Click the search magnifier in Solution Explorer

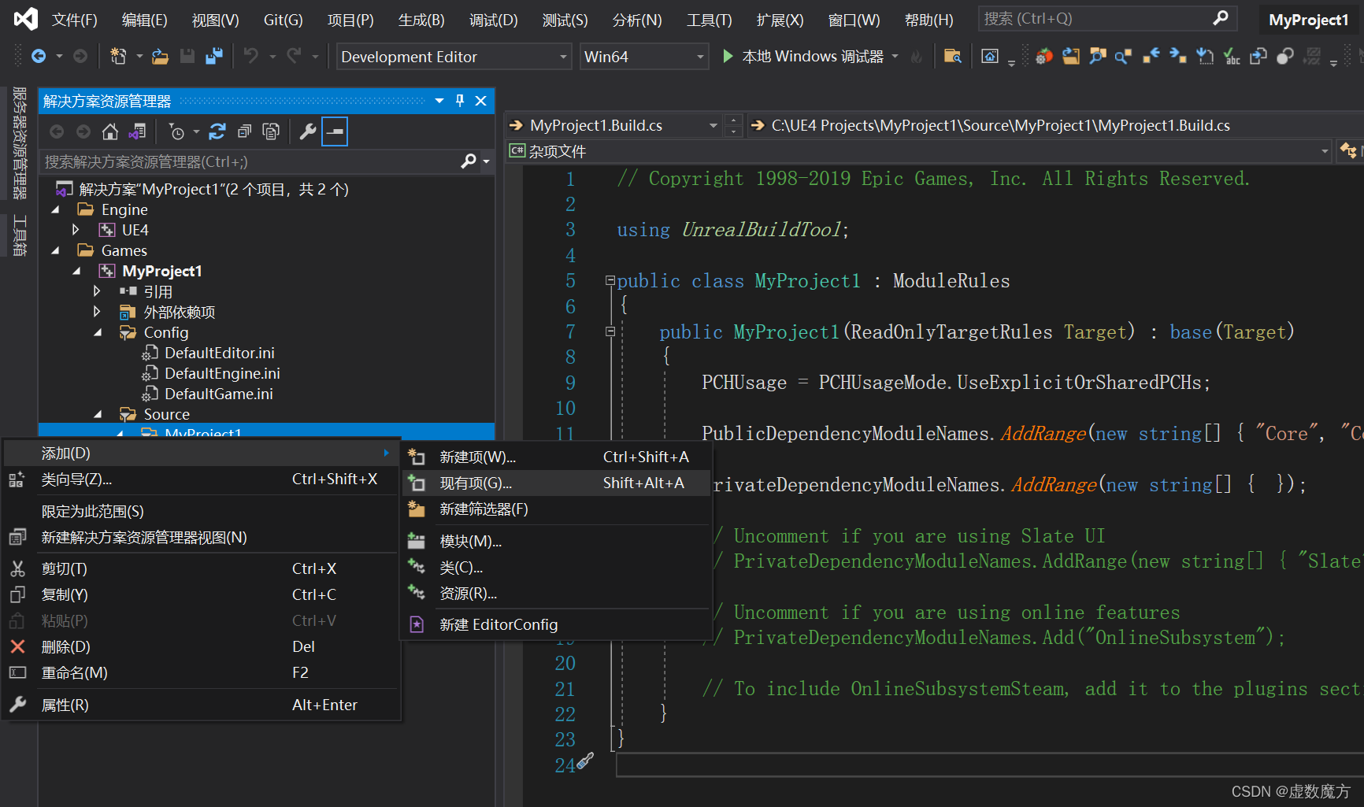(x=469, y=161)
